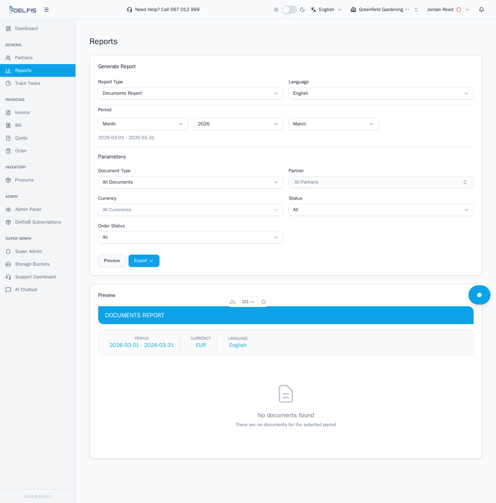This screenshot has height=503, width=496.
Task: Click the Preview button
Action: click(112, 261)
